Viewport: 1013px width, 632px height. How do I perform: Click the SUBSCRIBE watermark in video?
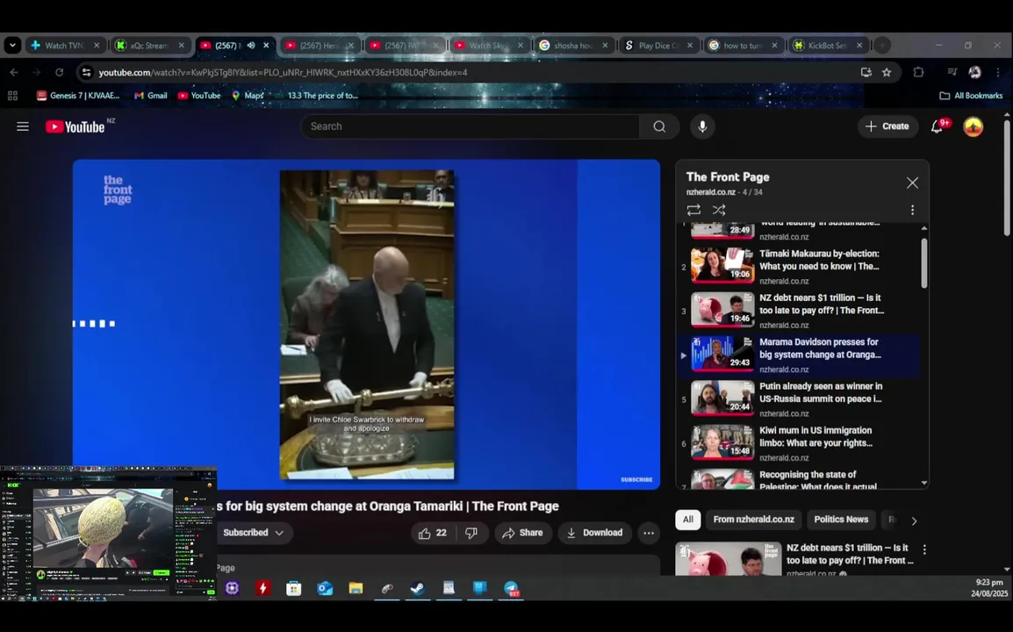click(x=636, y=479)
